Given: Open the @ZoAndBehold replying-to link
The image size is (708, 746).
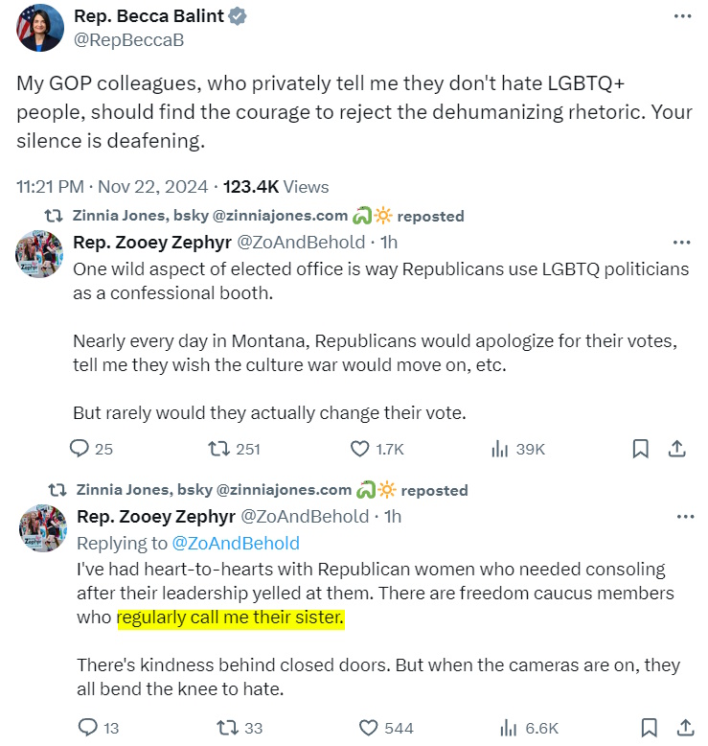Looking at the screenshot, I should 235,544.
